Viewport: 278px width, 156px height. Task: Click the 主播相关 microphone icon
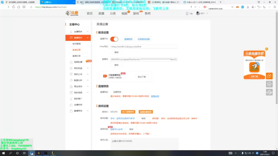(71, 32)
